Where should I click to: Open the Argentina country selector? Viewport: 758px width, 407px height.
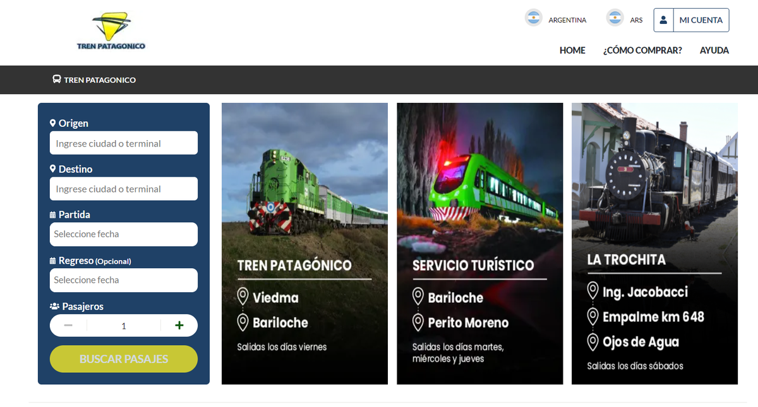point(567,20)
